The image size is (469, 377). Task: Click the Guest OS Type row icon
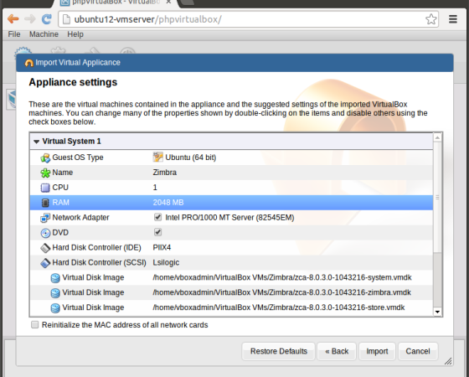pyautogui.click(x=45, y=158)
